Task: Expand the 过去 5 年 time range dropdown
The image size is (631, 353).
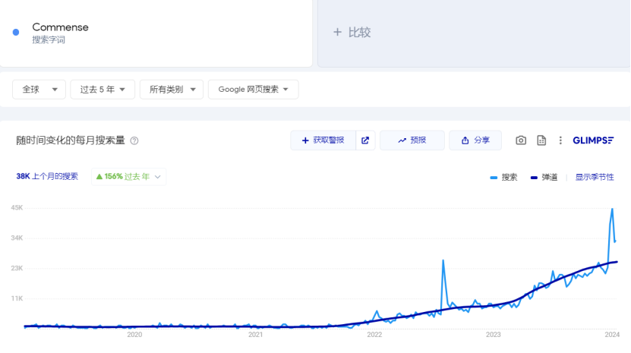Action: pos(103,90)
